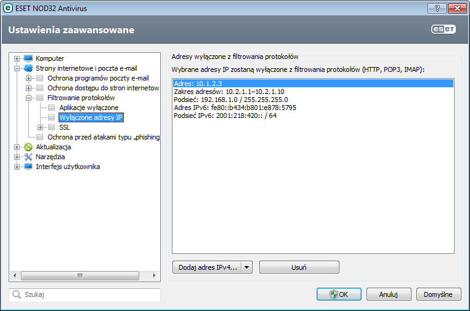
Task: Click the page icon beside Filtrowanie protokołów
Action: [39, 98]
